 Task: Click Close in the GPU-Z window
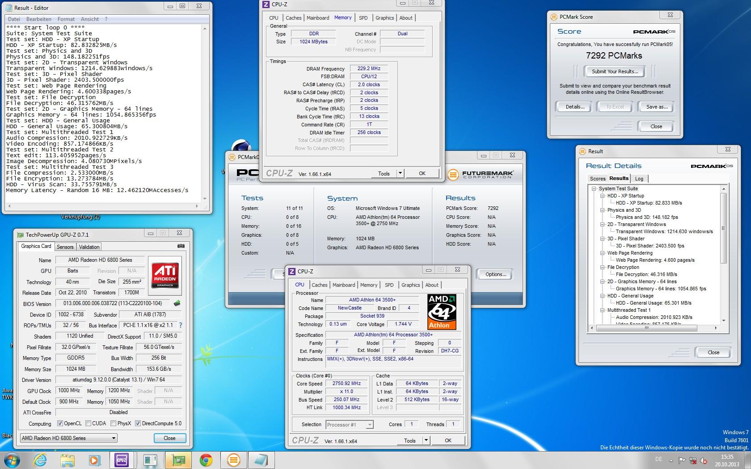point(169,438)
